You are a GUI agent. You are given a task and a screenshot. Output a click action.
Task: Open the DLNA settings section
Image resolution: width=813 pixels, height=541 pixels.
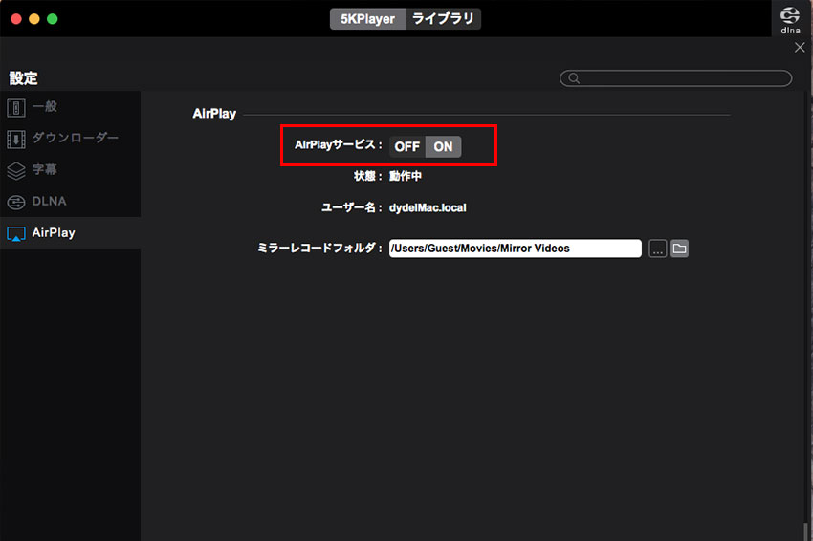(70, 202)
